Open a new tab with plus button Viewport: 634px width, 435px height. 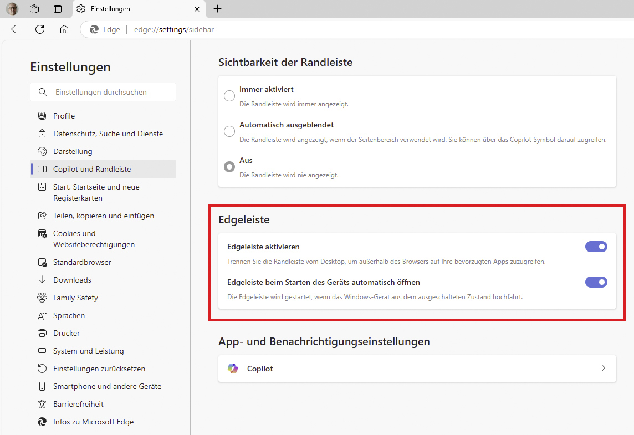(x=218, y=9)
